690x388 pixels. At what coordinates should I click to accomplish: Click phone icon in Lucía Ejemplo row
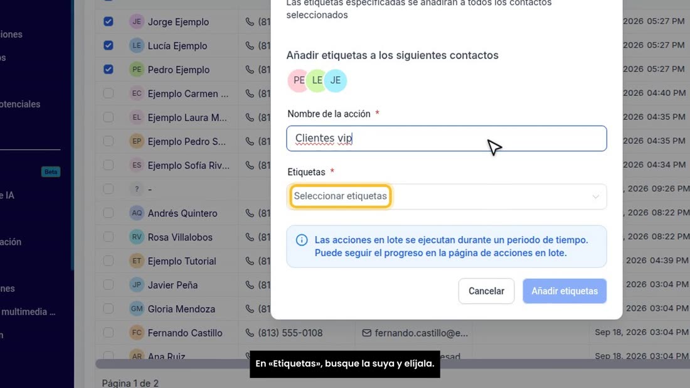pos(250,45)
